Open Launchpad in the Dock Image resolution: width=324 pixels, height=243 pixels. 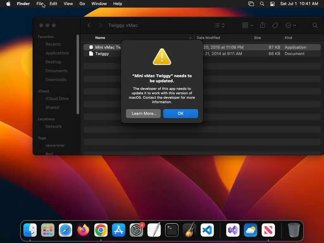pyautogui.click(x=48, y=230)
